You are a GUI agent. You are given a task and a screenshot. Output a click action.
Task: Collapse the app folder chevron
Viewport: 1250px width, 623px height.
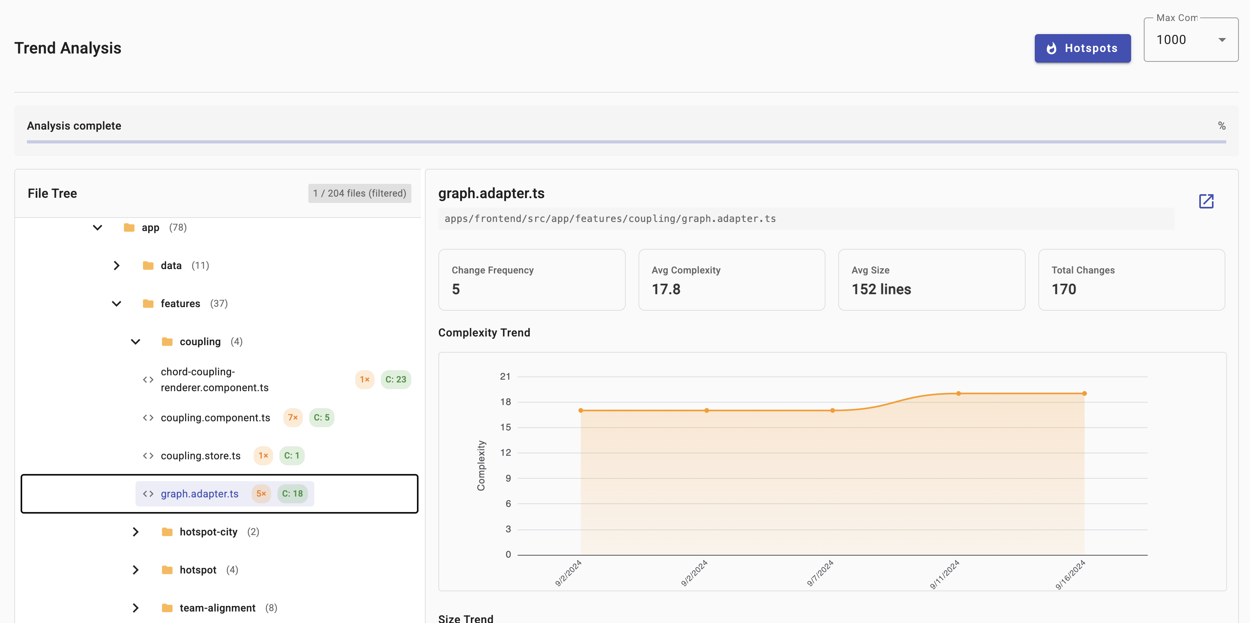[x=97, y=227]
